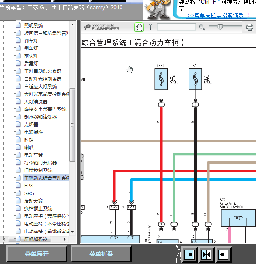Click the left-arrow view control button
The width and height of the screenshot is (256, 264).
click(223, 254)
